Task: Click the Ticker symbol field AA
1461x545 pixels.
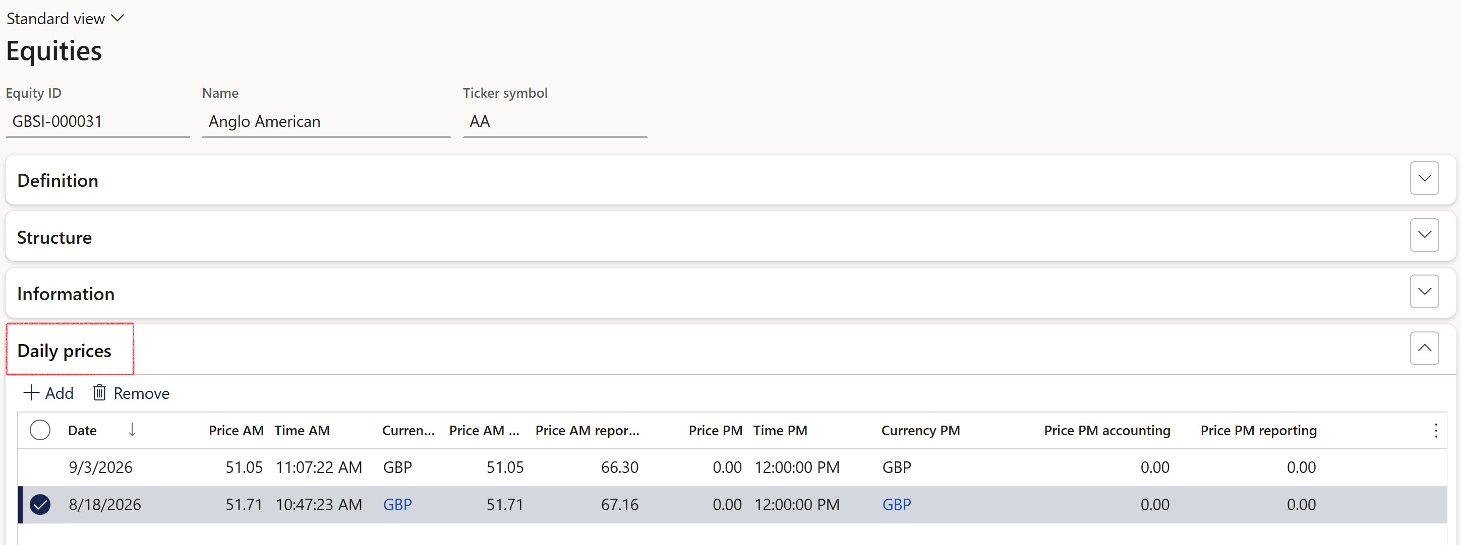Action: [x=555, y=121]
